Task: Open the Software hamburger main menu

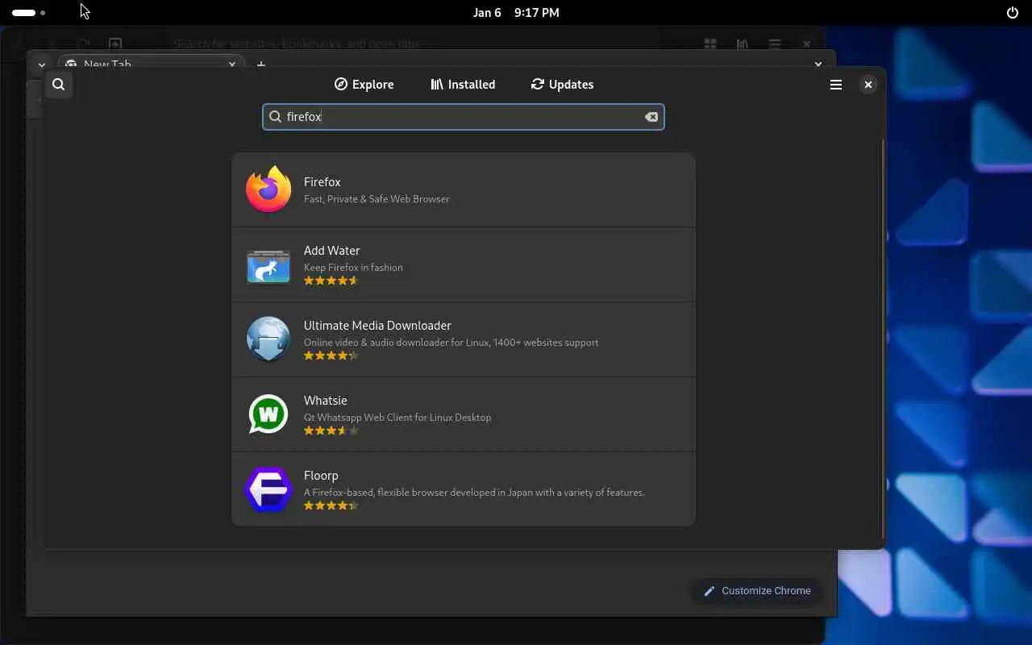Action: (836, 85)
